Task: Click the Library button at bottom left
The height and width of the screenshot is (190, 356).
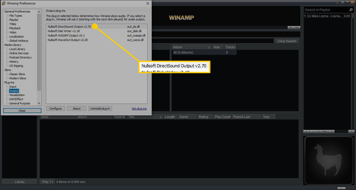Action: pos(20,182)
